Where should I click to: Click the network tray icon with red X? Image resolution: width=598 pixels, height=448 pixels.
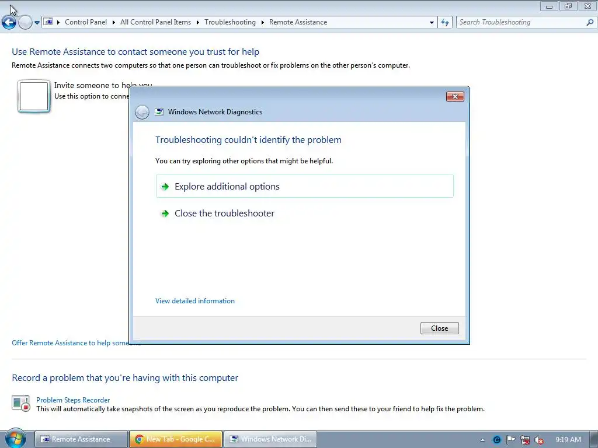525,440
